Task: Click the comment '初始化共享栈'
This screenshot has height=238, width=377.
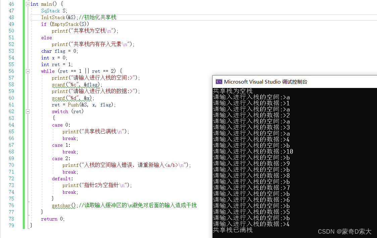Action: 98,17
